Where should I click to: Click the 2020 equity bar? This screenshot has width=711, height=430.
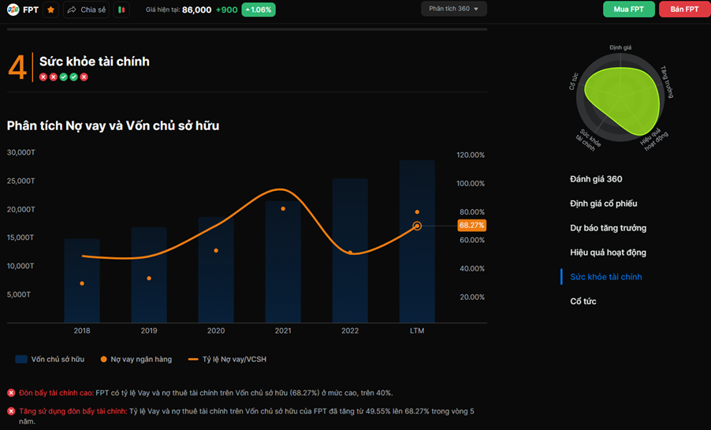tap(216, 270)
